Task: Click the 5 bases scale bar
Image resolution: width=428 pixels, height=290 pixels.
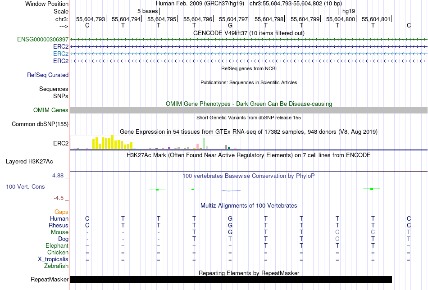Action: pos(249,11)
